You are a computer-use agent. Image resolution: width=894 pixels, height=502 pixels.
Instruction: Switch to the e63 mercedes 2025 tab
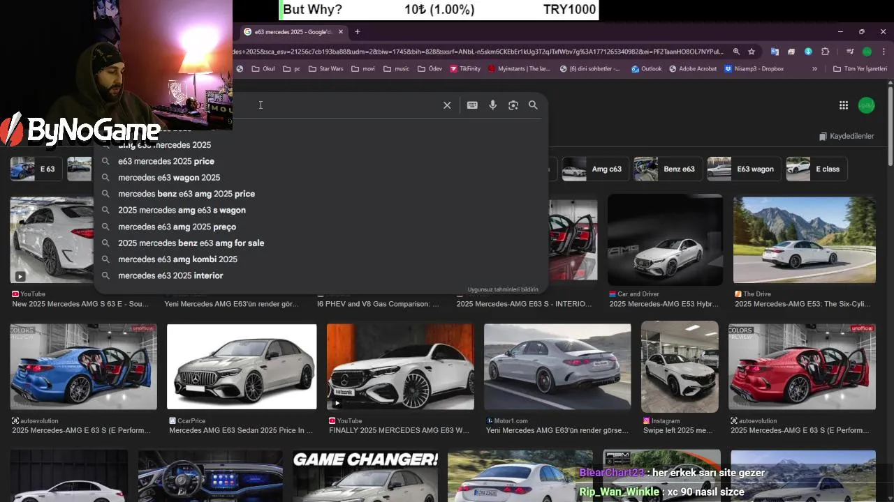pyautogui.click(x=293, y=31)
